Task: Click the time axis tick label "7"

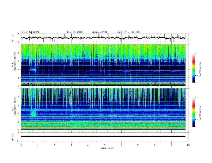Action: [138, 145]
